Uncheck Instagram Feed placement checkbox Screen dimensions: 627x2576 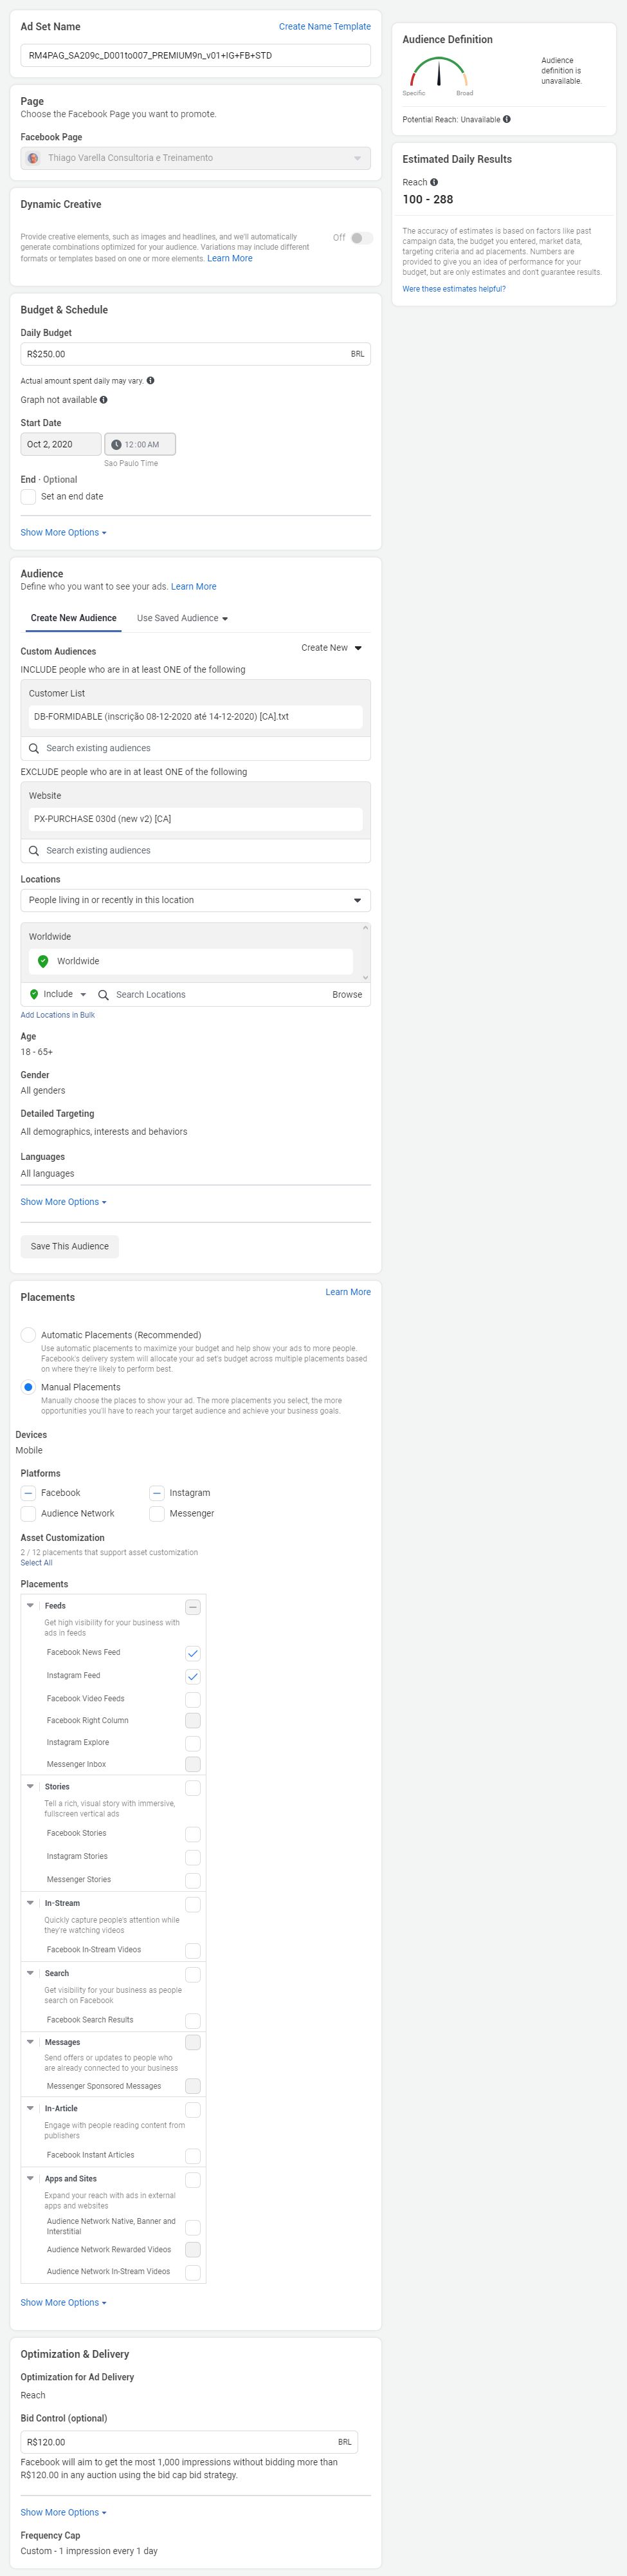click(x=193, y=1676)
